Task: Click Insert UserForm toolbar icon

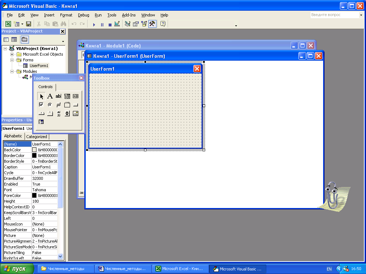Action: click(x=16, y=24)
